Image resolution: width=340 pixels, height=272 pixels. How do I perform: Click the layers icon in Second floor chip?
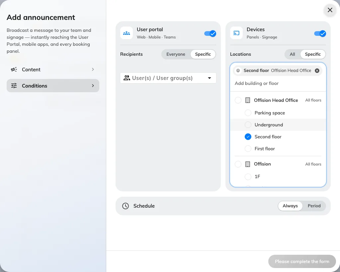click(238, 71)
